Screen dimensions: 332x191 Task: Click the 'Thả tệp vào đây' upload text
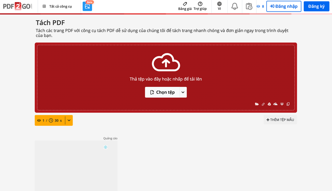(x=166, y=79)
